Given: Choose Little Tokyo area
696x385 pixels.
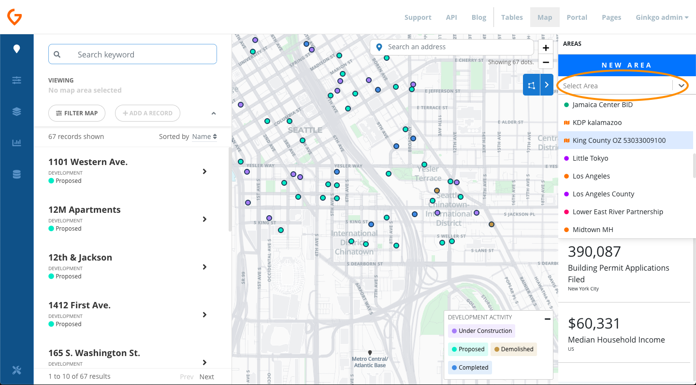Looking at the screenshot, I should [x=626, y=158].
